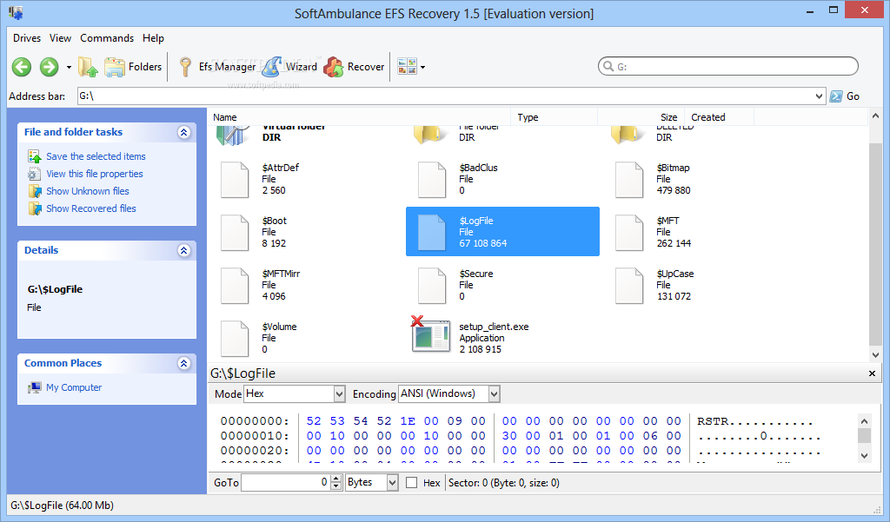Expand the Address bar dropdown
The image size is (890, 522).
pyautogui.click(x=819, y=96)
